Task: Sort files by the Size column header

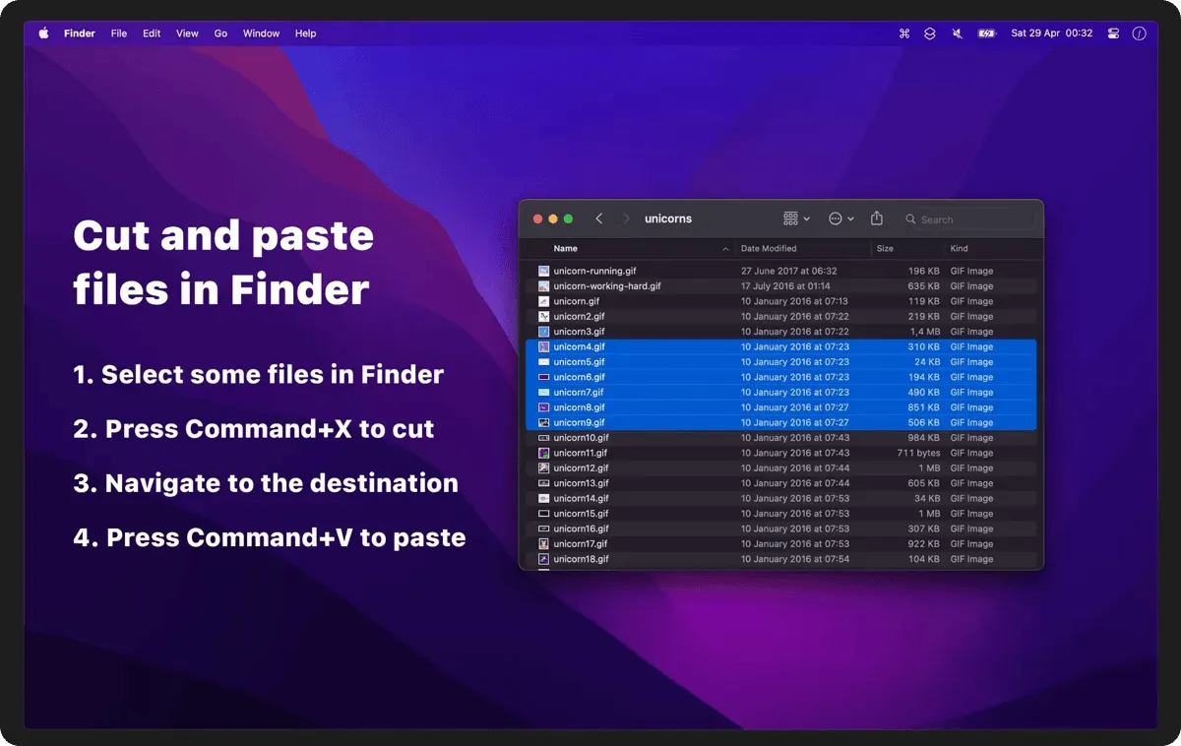Action: (885, 249)
